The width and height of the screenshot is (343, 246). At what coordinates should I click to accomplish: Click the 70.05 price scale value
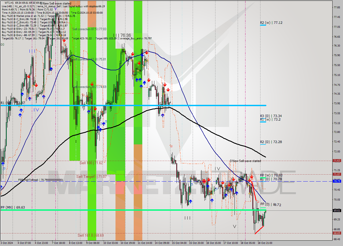point(337,200)
